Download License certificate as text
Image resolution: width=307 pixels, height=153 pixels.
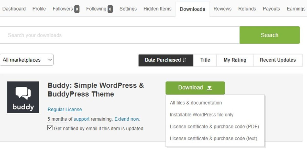[x=213, y=139]
